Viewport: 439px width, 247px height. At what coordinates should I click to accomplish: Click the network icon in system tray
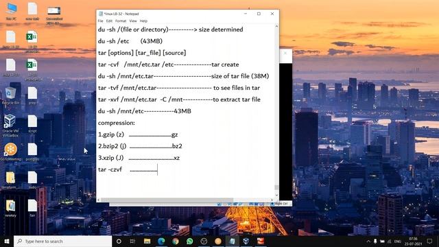point(389,241)
